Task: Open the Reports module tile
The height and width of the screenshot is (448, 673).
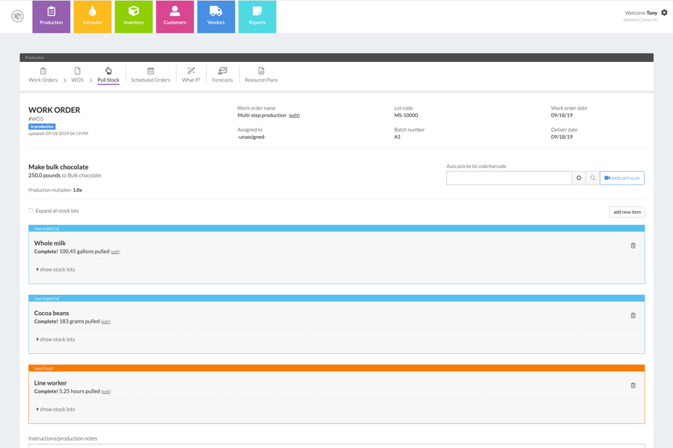Action: tap(257, 16)
